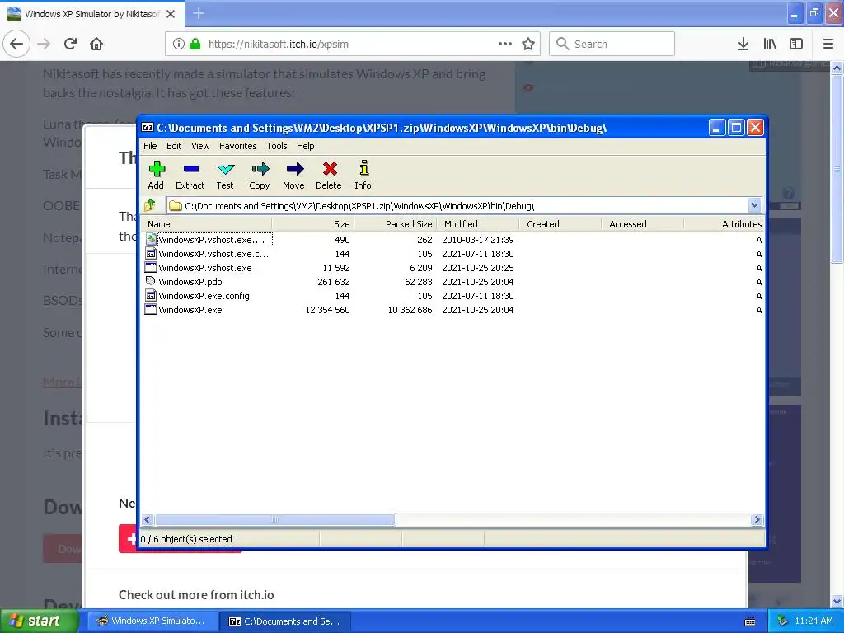Click the 12 354 560 size value
The width and height of the screenshot is (844, 633).
(327, 310)
